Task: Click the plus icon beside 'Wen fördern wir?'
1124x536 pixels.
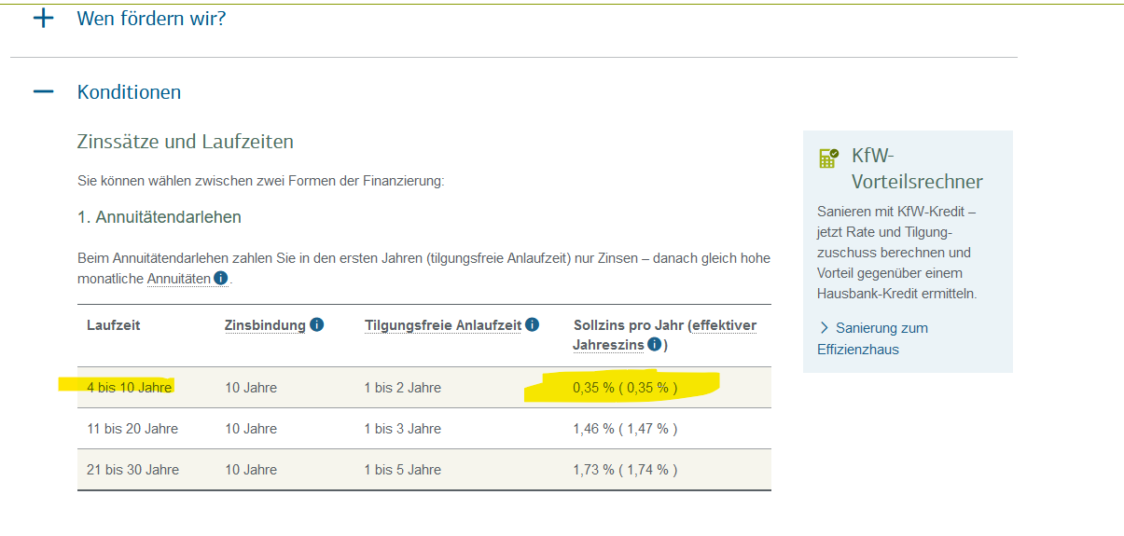Action: pyautogui.click(x=43, y=18)
